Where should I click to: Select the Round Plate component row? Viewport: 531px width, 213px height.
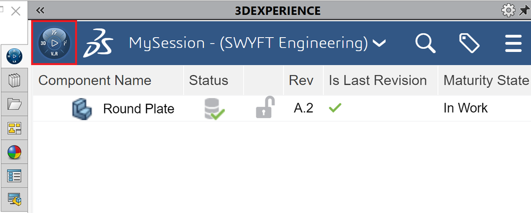click(282, 108)
